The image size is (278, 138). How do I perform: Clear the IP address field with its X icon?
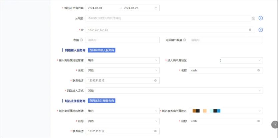click(250, 30)
